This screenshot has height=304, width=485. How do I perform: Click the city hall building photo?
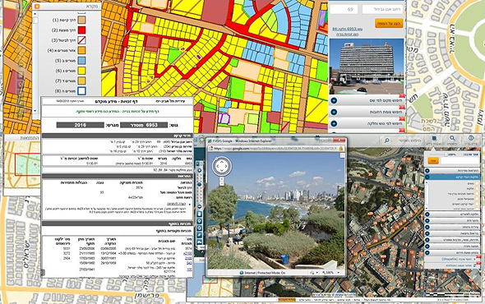coord(367,67)
